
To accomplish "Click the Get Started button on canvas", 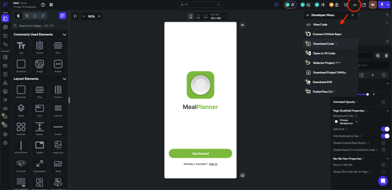I will (x=200, y=154).
